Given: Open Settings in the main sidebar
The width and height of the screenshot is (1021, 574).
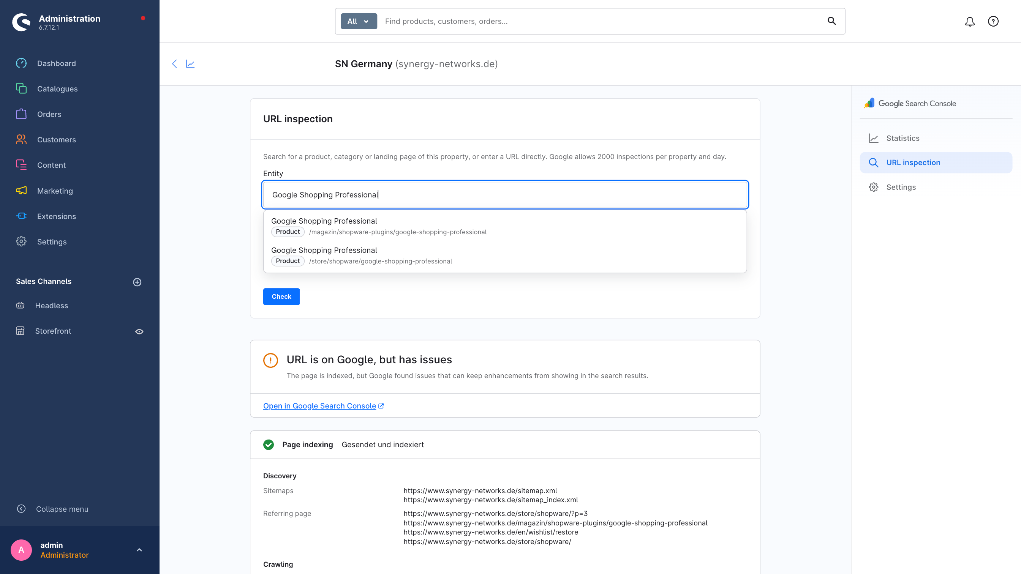Looking at the screenshot, I should coord(52,242).
